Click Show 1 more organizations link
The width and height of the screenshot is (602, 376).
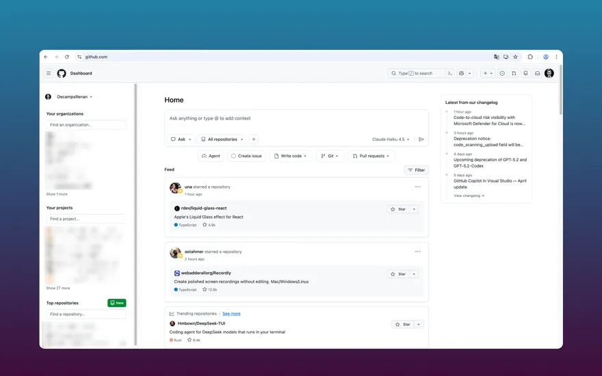[57, 194]
